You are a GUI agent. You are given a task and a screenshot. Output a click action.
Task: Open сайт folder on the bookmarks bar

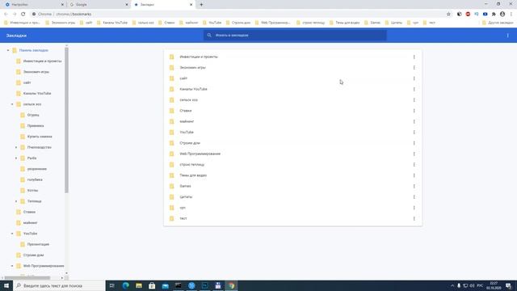point(86,23)
